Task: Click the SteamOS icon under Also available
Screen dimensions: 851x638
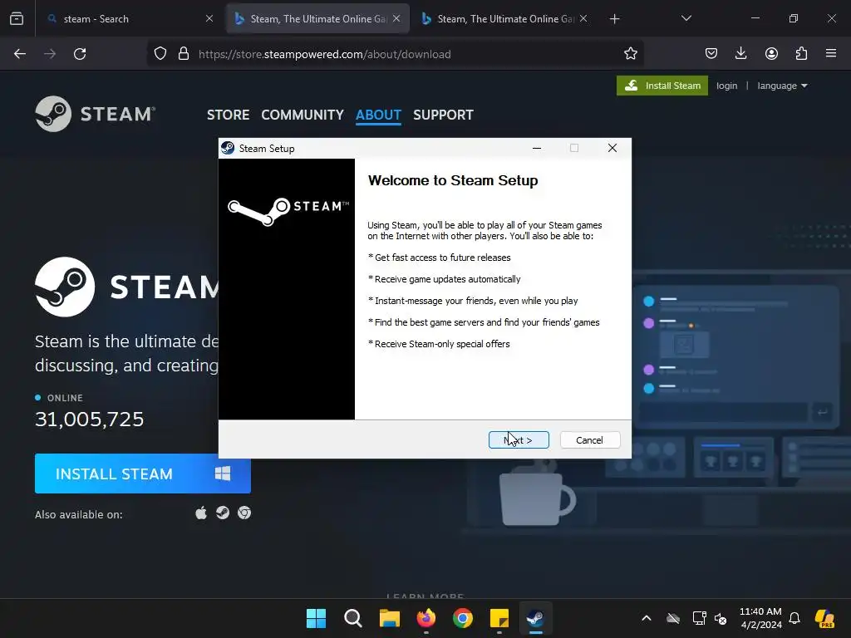Action: click(x=223, y=513)
